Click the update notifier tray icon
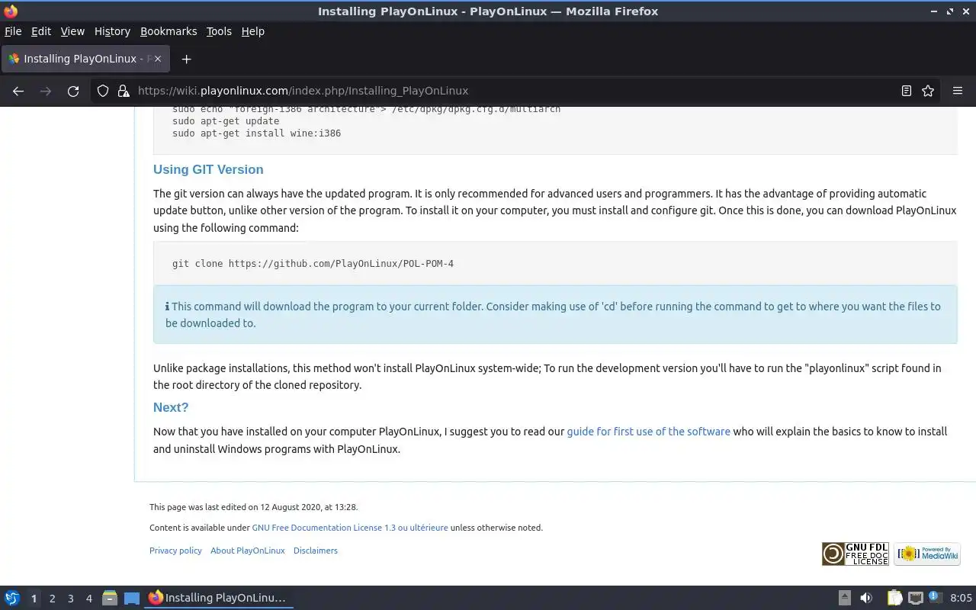 (x=935, y=598)
